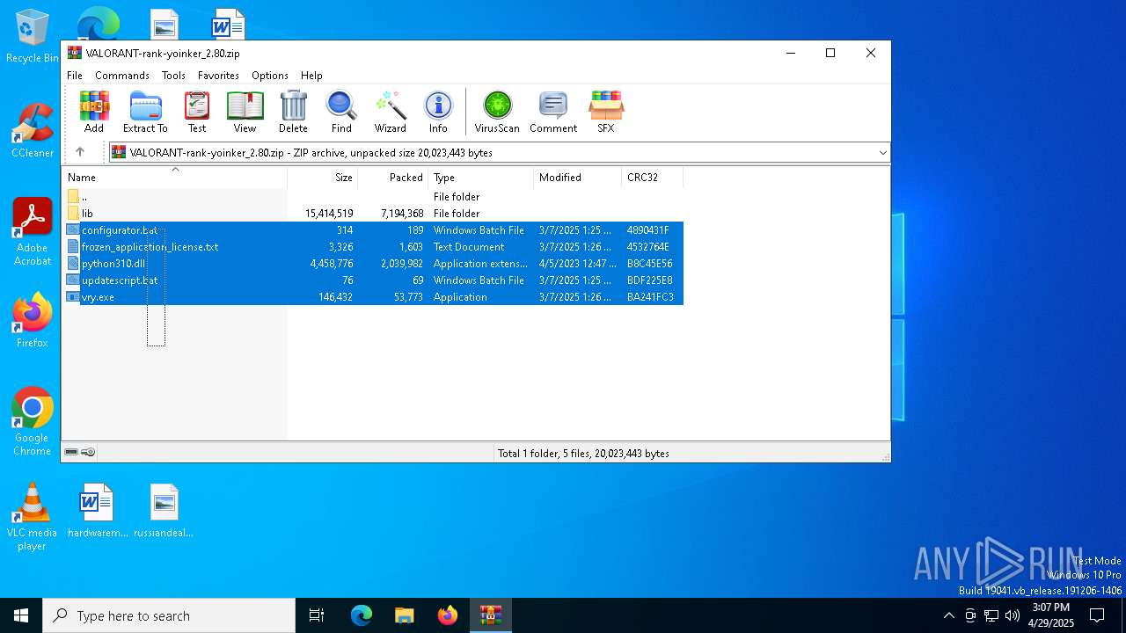Image resolution: width=1126 pixels, height=633 pixels.
Task: Add an archive Comment
Action: (x=553, y=112)
